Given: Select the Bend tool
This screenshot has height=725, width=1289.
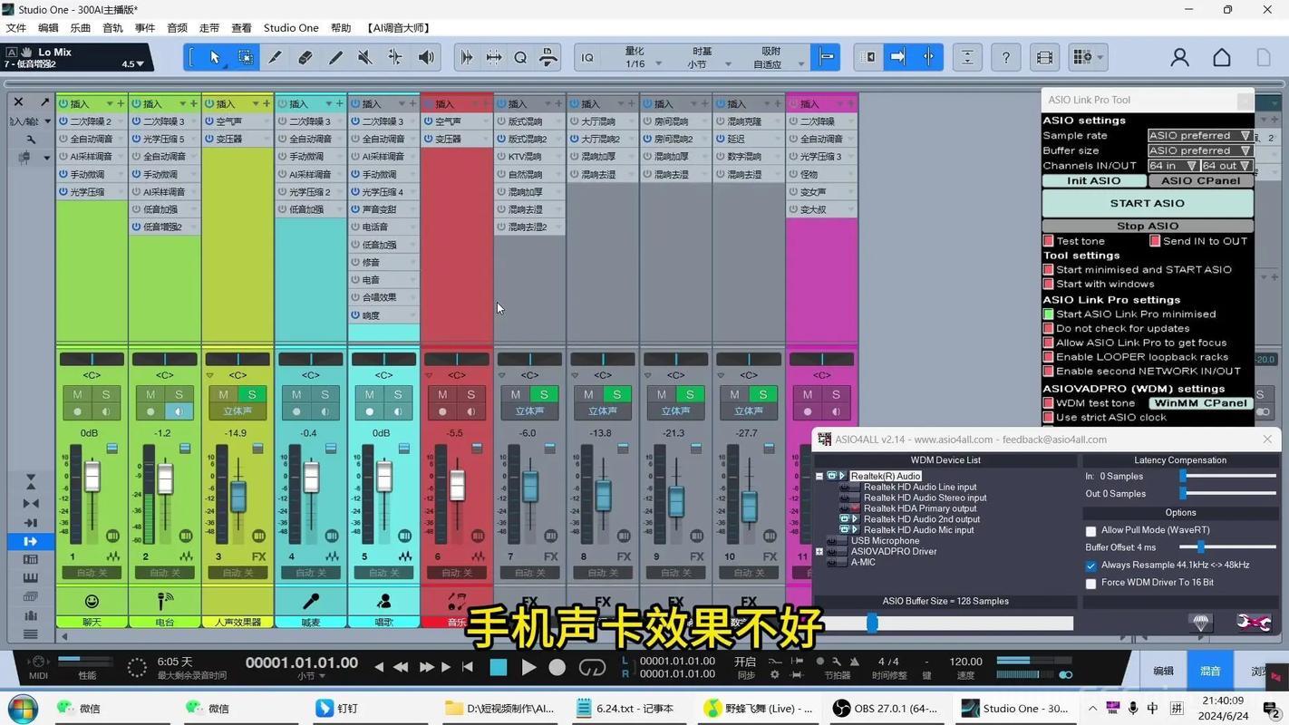Looking at the screenshot, I should [395, 57].
